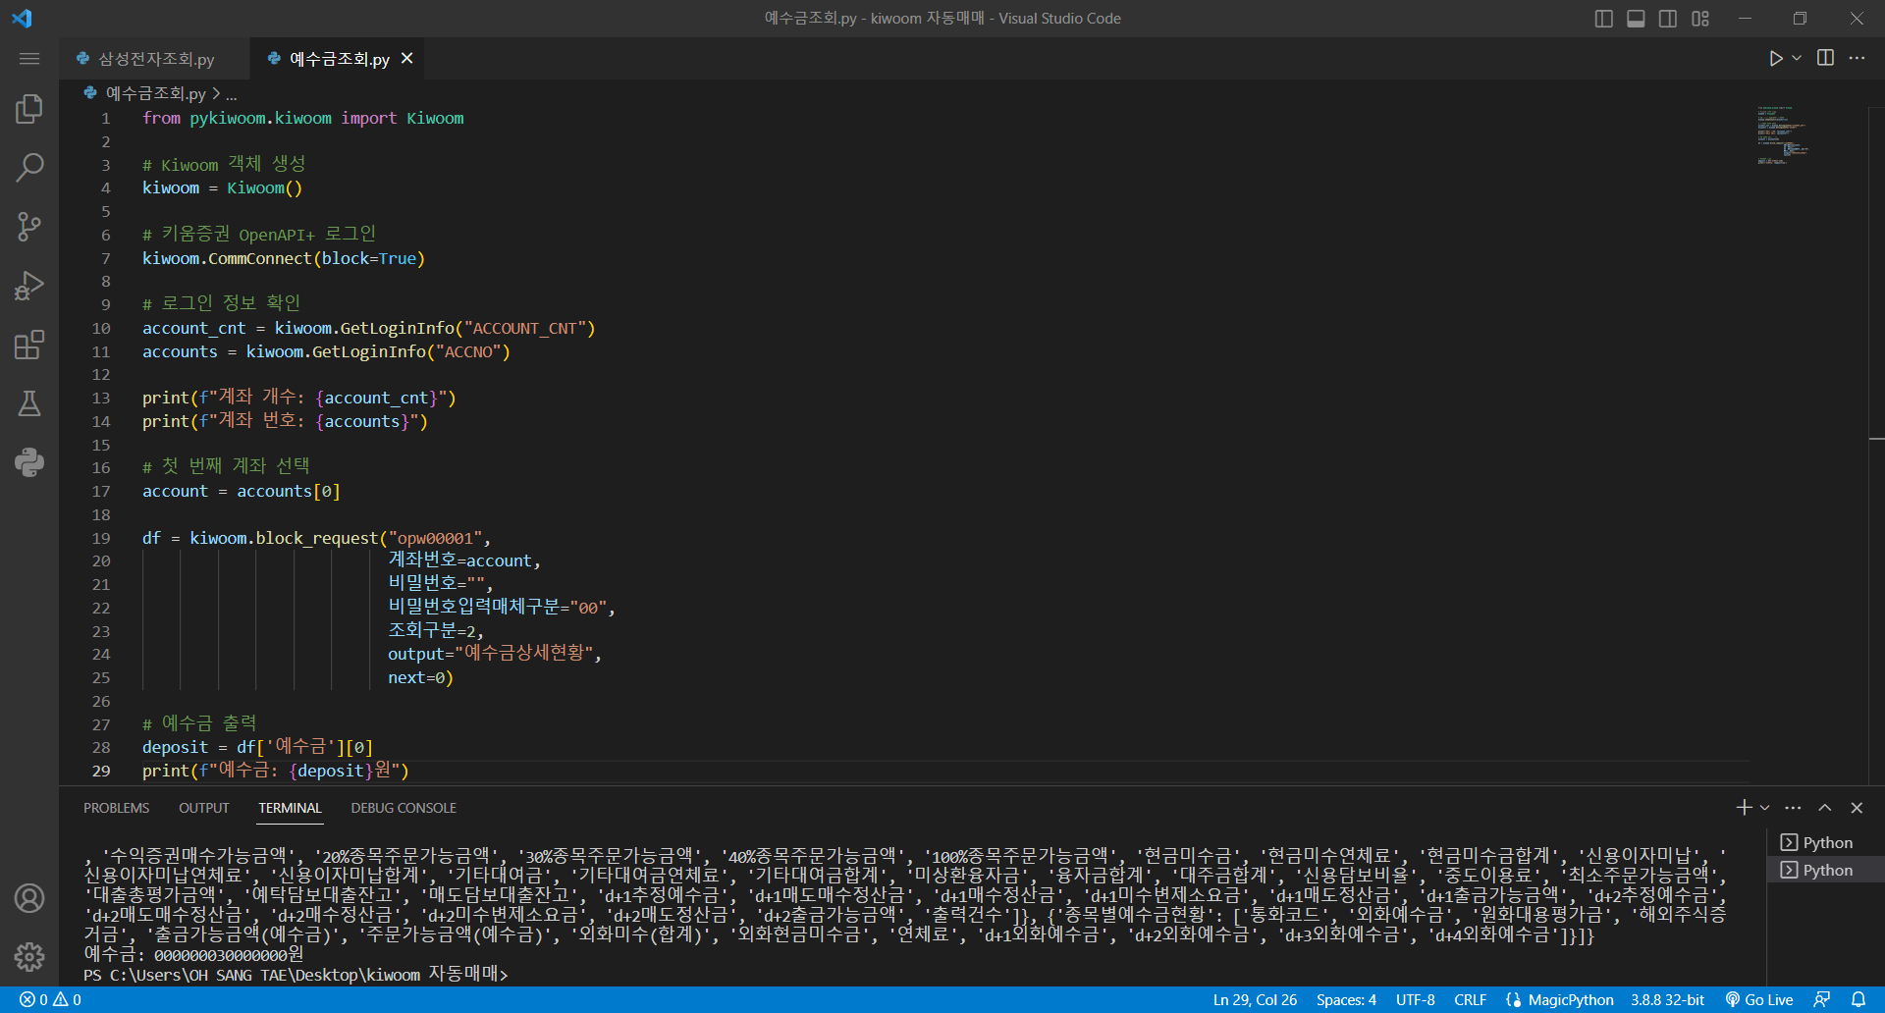Click line number 29 in gutter
Viewport: 1885px width, 1013px height.
(101, 771)
